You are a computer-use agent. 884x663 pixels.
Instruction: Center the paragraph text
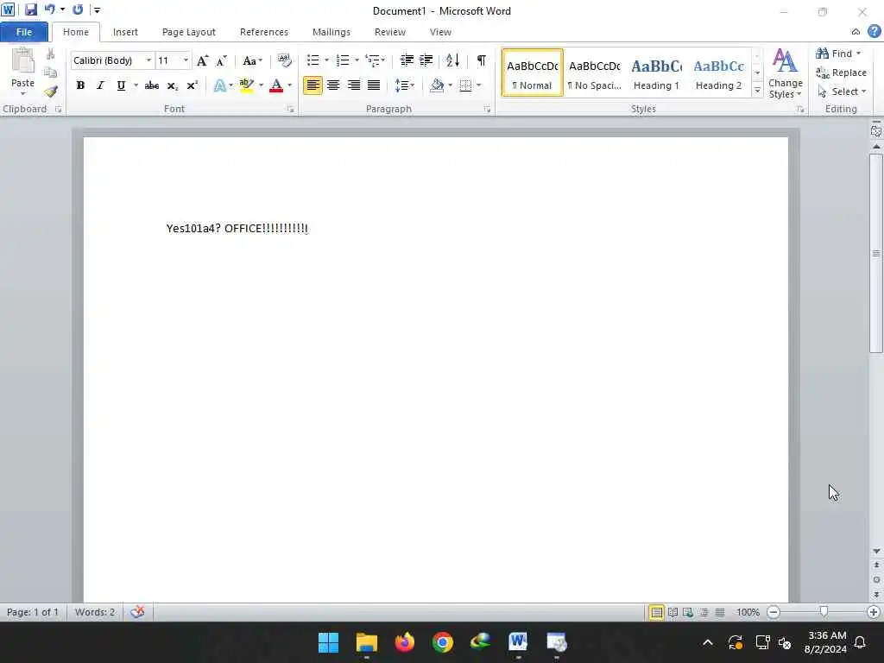pos(333,85)
